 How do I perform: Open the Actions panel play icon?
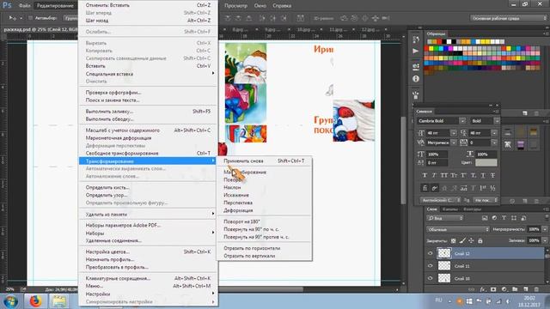(416, 51)
